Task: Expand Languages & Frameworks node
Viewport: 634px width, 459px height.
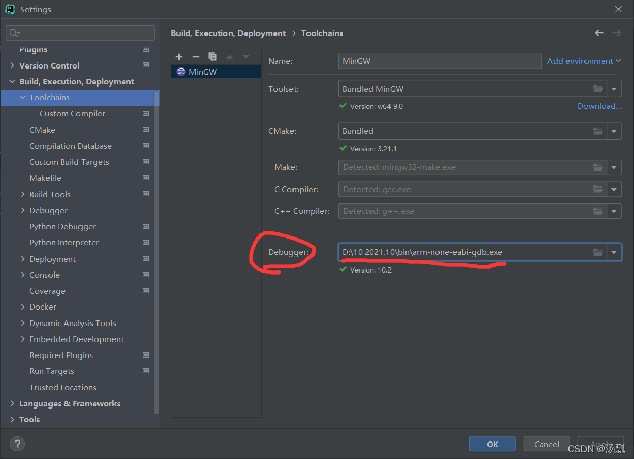Action: 12,403
